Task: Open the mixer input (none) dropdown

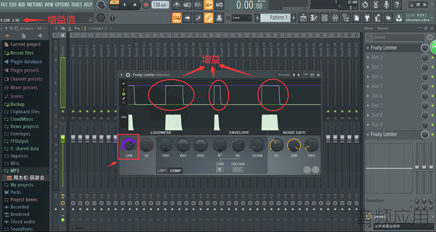Action: coord(399,37)
